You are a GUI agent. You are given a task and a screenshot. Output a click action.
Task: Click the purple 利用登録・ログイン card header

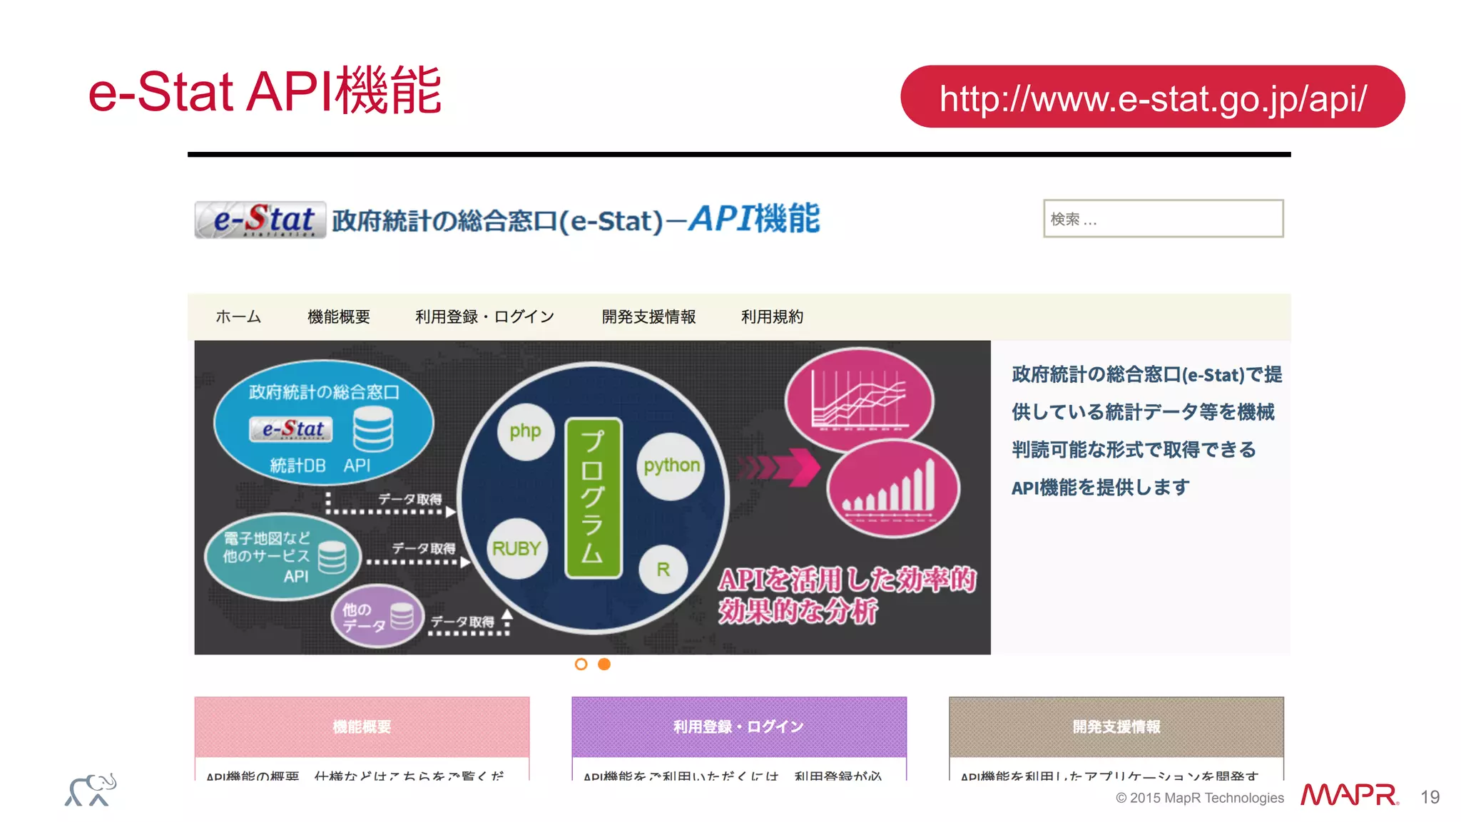click(x=739, y=726)
